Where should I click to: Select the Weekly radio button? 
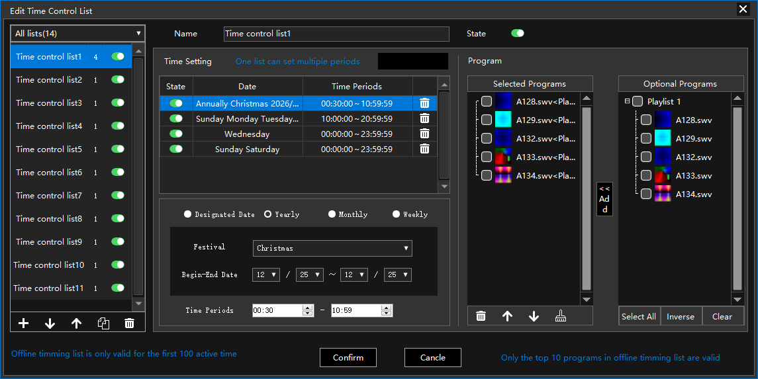pyautogui.click(x=396, y=214)
